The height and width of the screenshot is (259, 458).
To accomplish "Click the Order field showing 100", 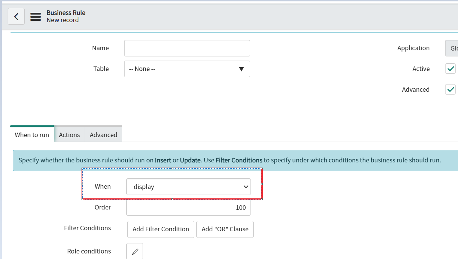I will tap(188, 207).
